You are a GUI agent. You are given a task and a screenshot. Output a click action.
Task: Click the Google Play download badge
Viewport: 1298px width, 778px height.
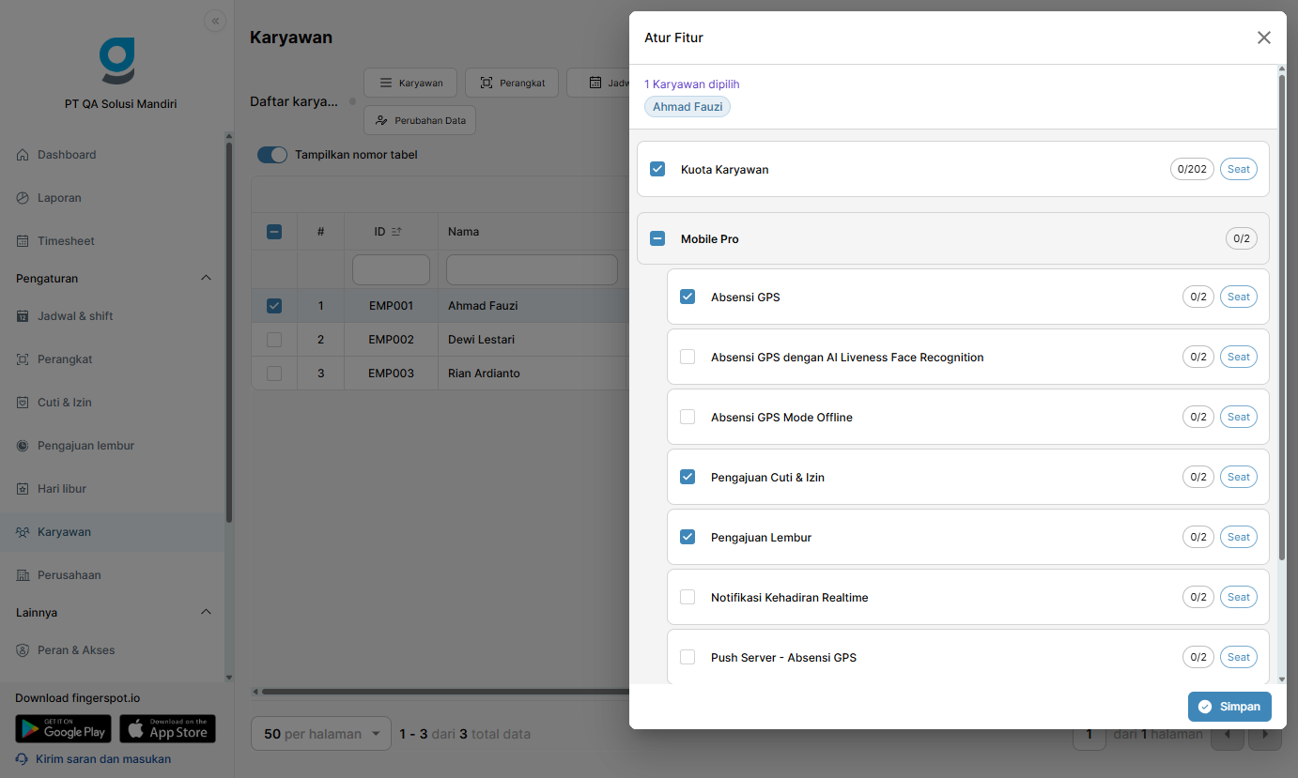click(x=63, y=729)
